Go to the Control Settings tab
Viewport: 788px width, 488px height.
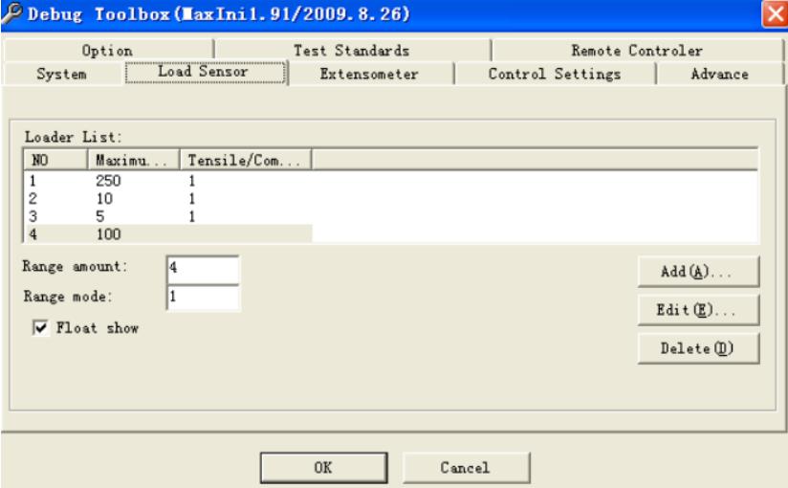(555, 74)
